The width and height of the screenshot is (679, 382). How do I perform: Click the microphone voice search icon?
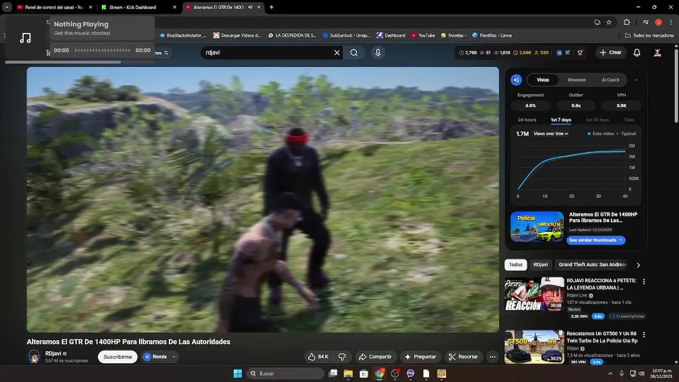(x=378, y=53)
